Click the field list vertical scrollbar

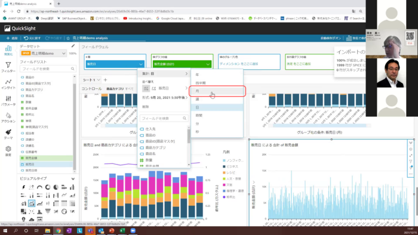pos(75,123)
